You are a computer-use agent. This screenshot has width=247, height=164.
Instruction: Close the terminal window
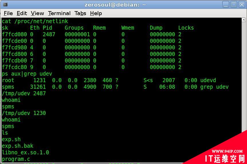[242, 5]
